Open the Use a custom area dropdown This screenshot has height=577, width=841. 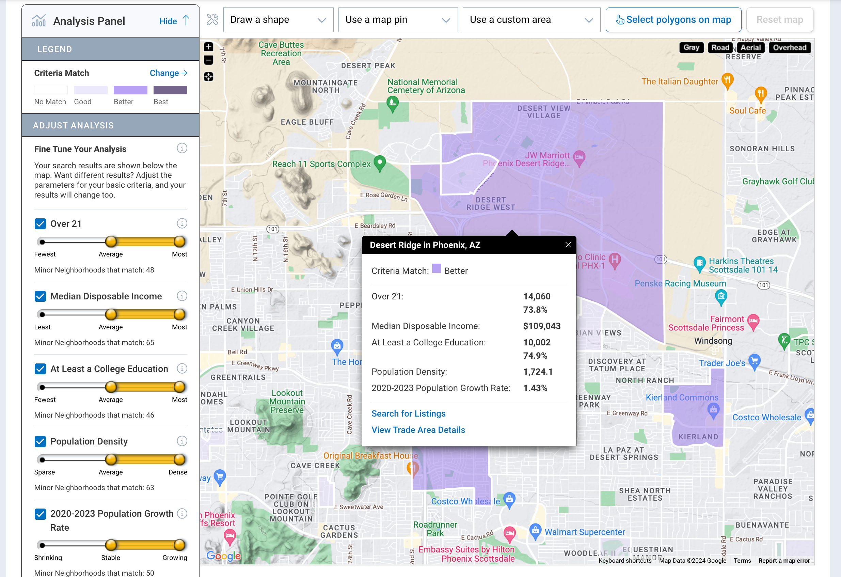tap(531, 19)
